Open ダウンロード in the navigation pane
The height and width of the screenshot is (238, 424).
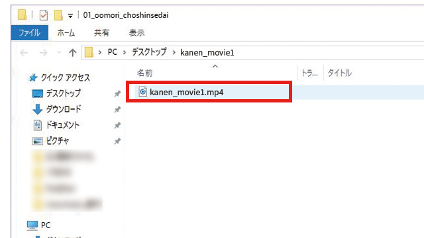click(64, 109)
